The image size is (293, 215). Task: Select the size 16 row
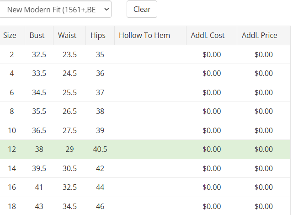12,188
